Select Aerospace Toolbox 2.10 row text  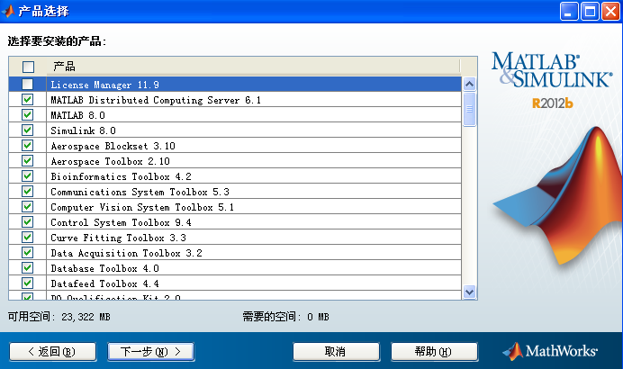click(110, 161)
